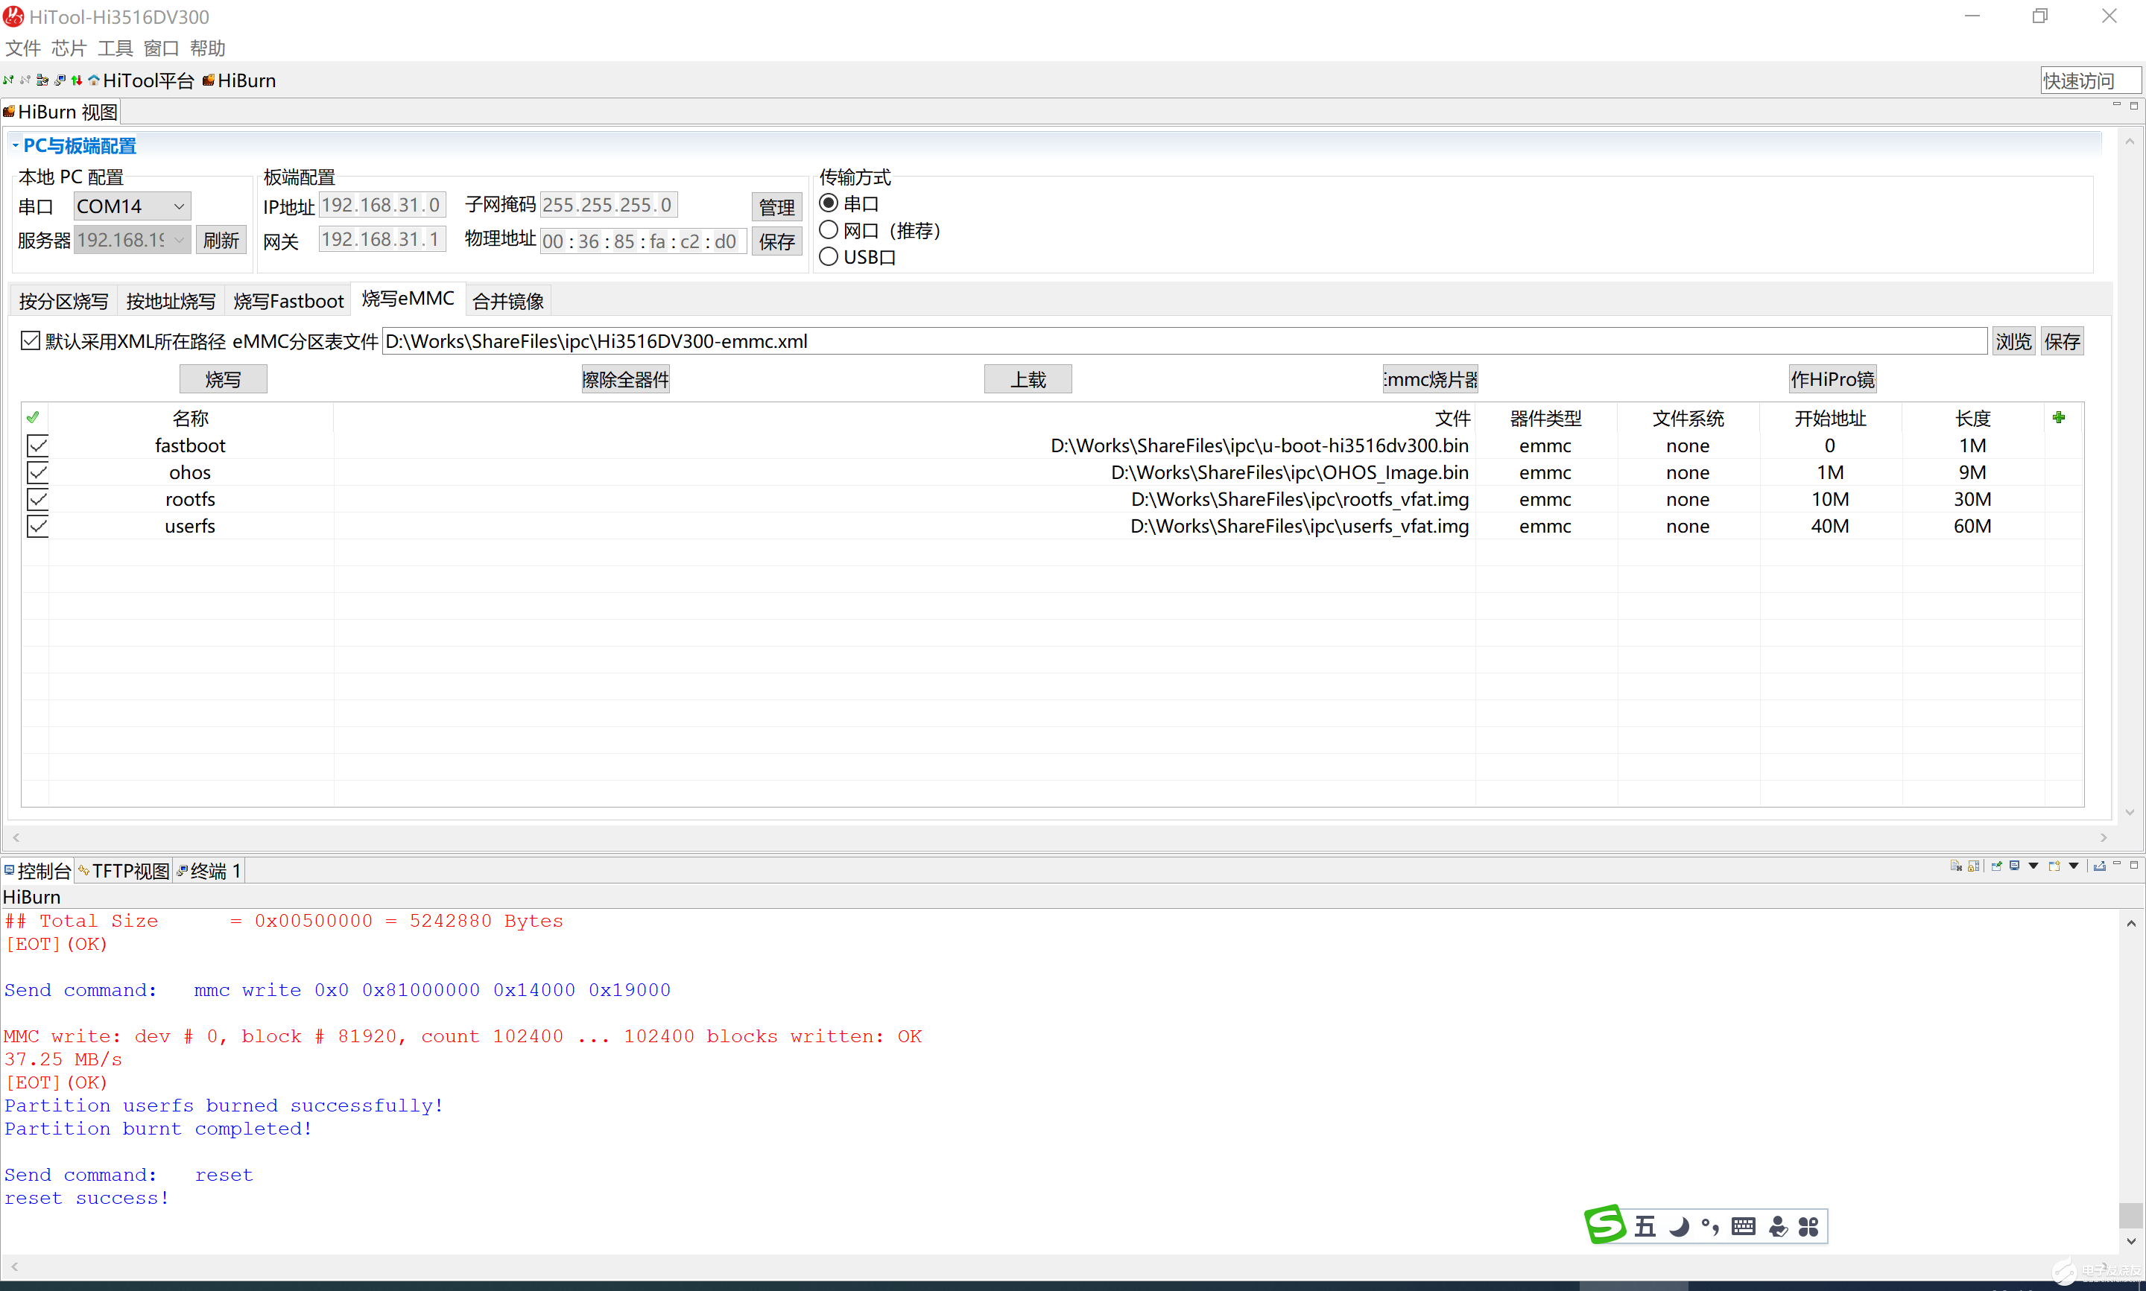
Task: Open the soft keyboard icon in IME bar
Action: click(x=1743, y=1227)
